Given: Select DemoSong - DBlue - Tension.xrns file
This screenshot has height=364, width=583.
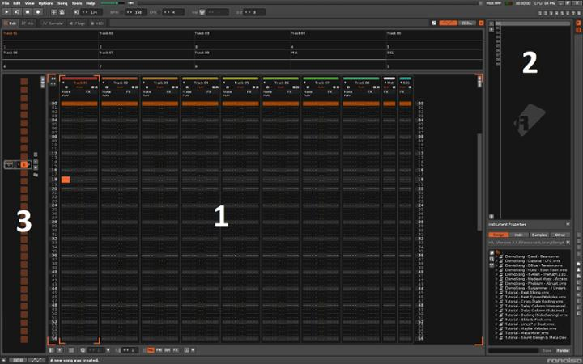Looking at the screenshot, I should [x=534, y=265].
